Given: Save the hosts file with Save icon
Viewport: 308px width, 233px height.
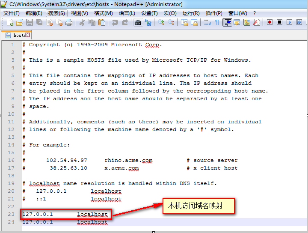Looking at the screenshot, I should click(x=30, y=22).
